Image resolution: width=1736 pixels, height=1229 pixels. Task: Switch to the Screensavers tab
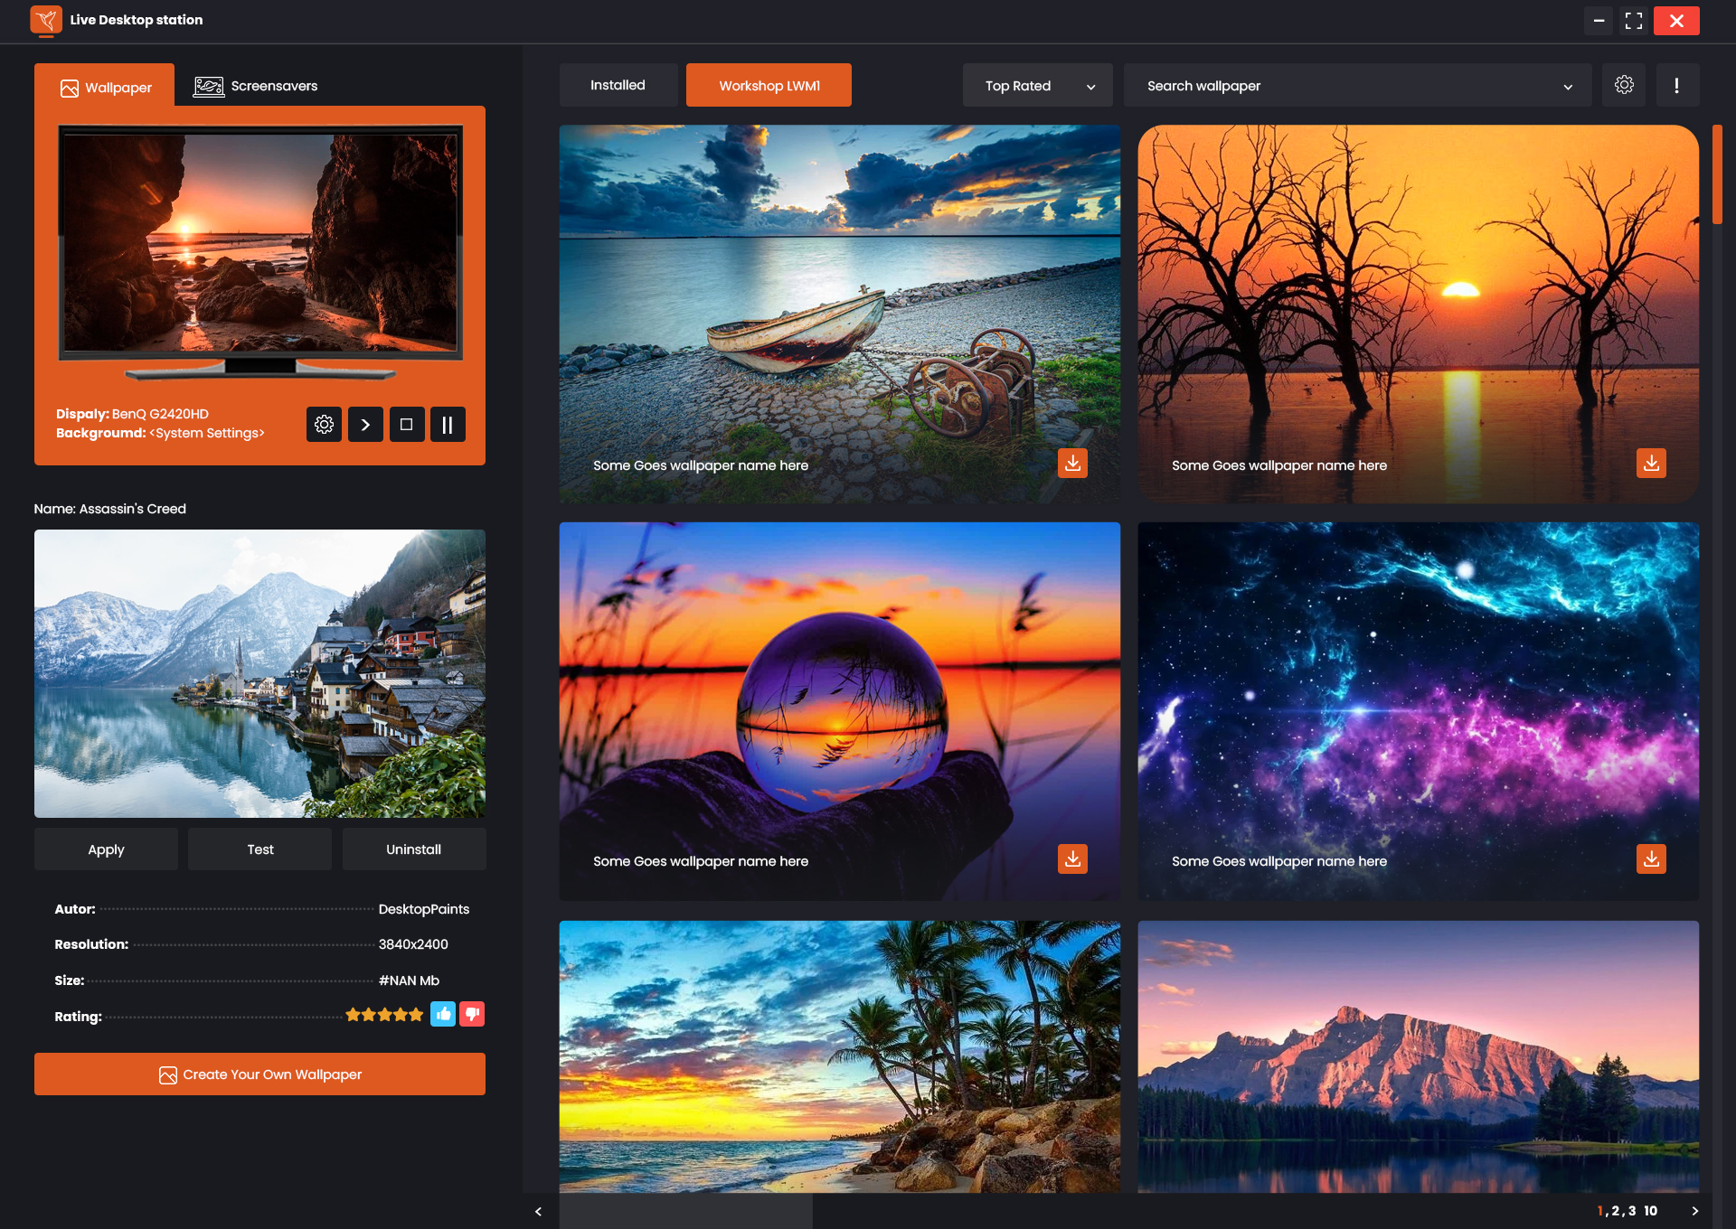[256, 85]
